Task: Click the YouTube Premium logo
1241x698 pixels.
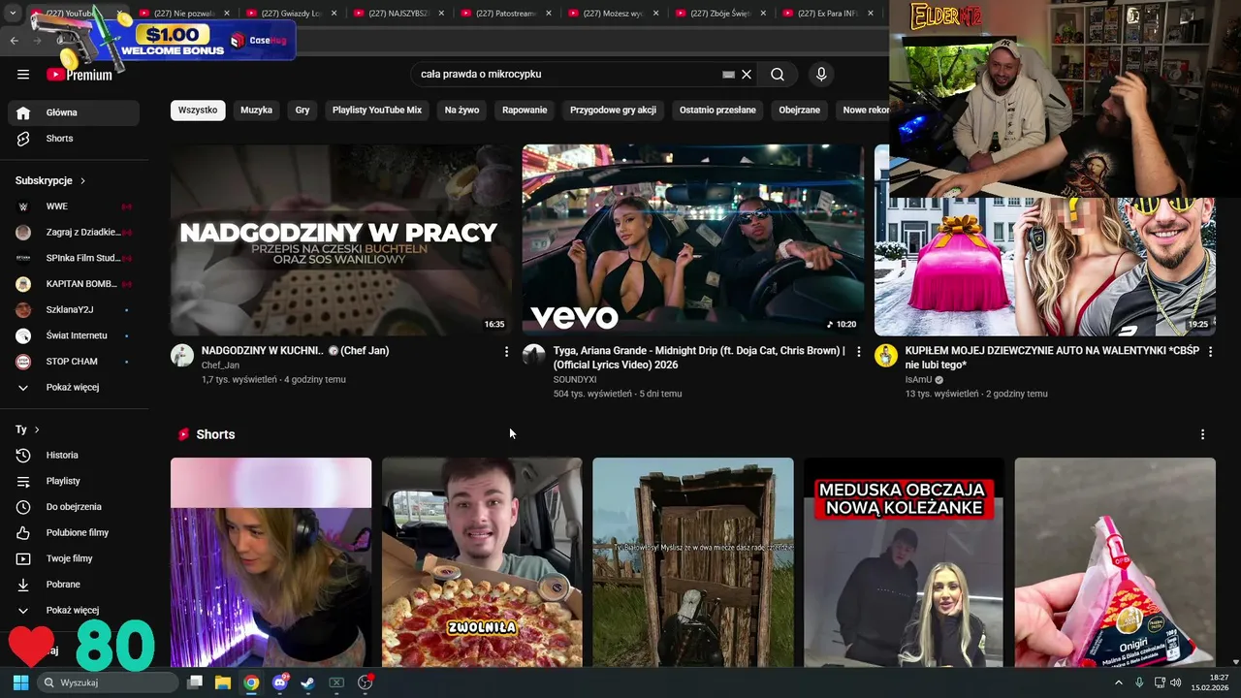Action: (x=80, y=75)
